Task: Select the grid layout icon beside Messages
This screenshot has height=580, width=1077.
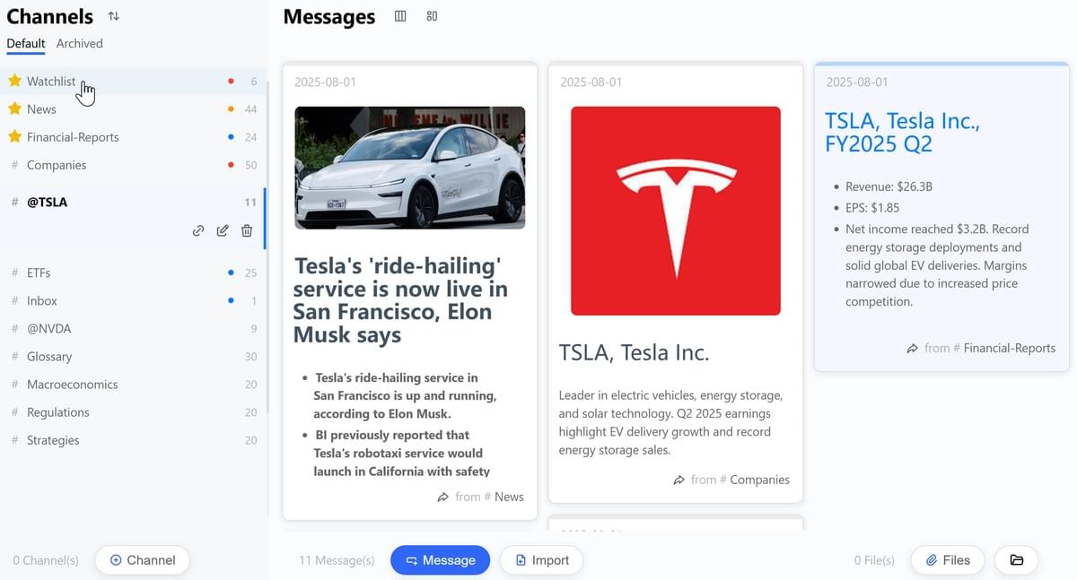Action: coord(432,16)
